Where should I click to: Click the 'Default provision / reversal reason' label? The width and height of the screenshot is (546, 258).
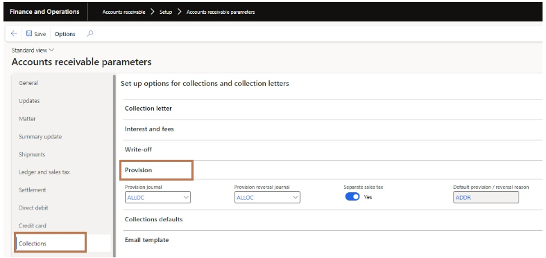[x=491, y=187]
